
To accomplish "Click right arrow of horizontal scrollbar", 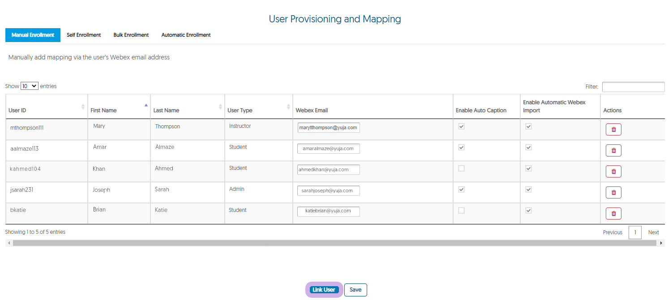I will point(662,243).
